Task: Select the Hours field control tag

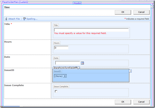Action: click(x=57, y=43)
